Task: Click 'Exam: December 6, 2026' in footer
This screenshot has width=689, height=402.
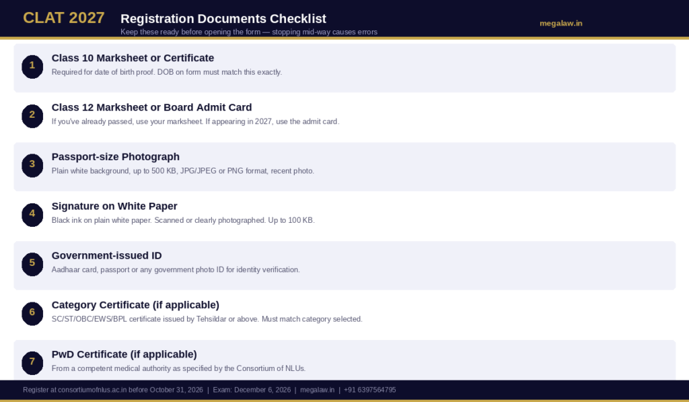Action: pyautogui.click(x=252, y=390)
